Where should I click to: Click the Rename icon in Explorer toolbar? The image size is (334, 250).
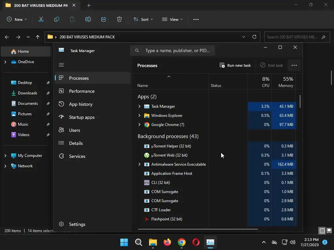pos(88,19)
